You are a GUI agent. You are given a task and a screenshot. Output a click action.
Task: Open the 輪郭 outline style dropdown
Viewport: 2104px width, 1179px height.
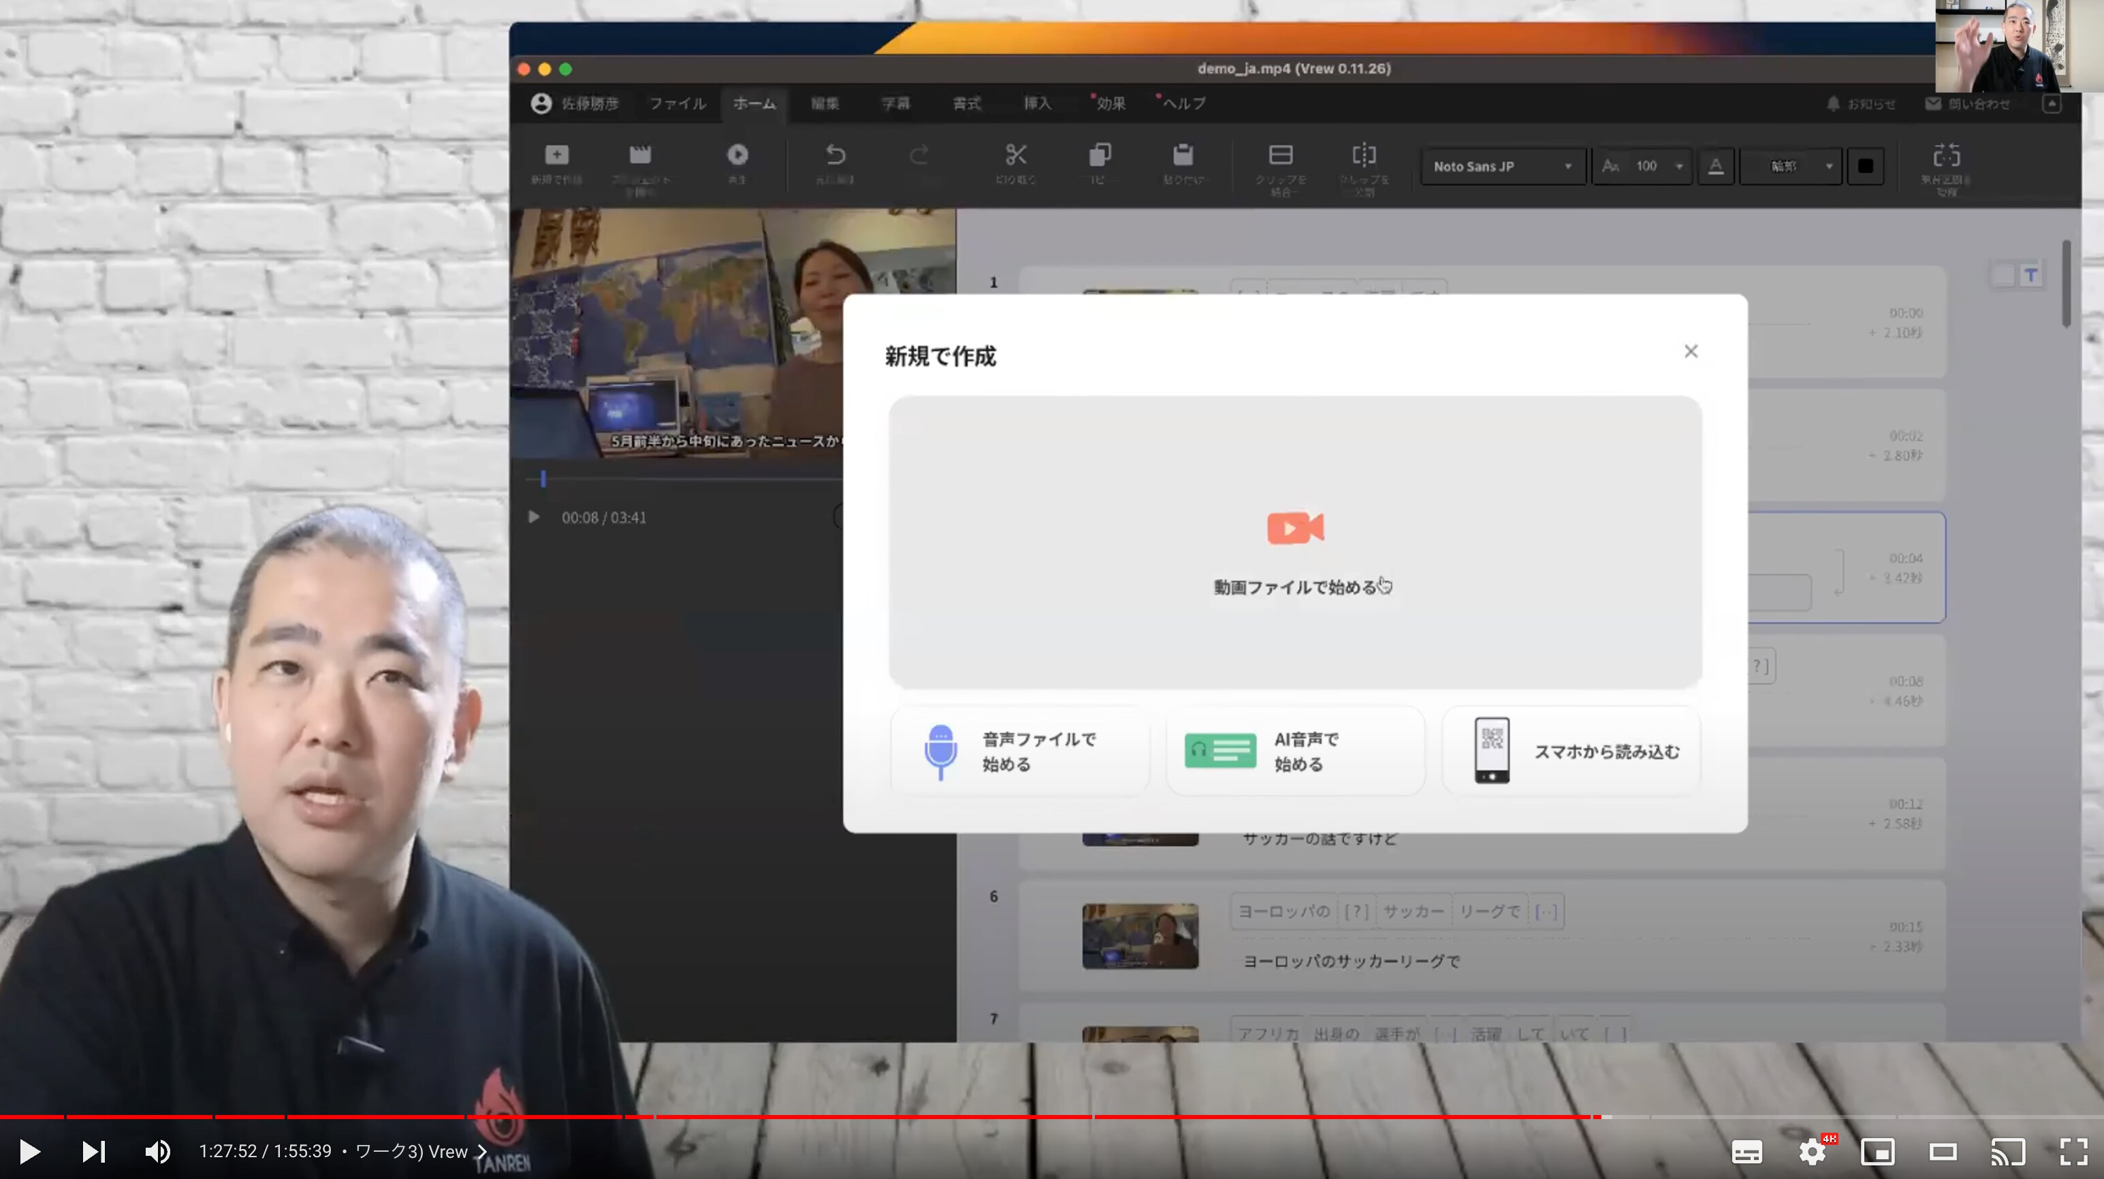pos(1790,167)
